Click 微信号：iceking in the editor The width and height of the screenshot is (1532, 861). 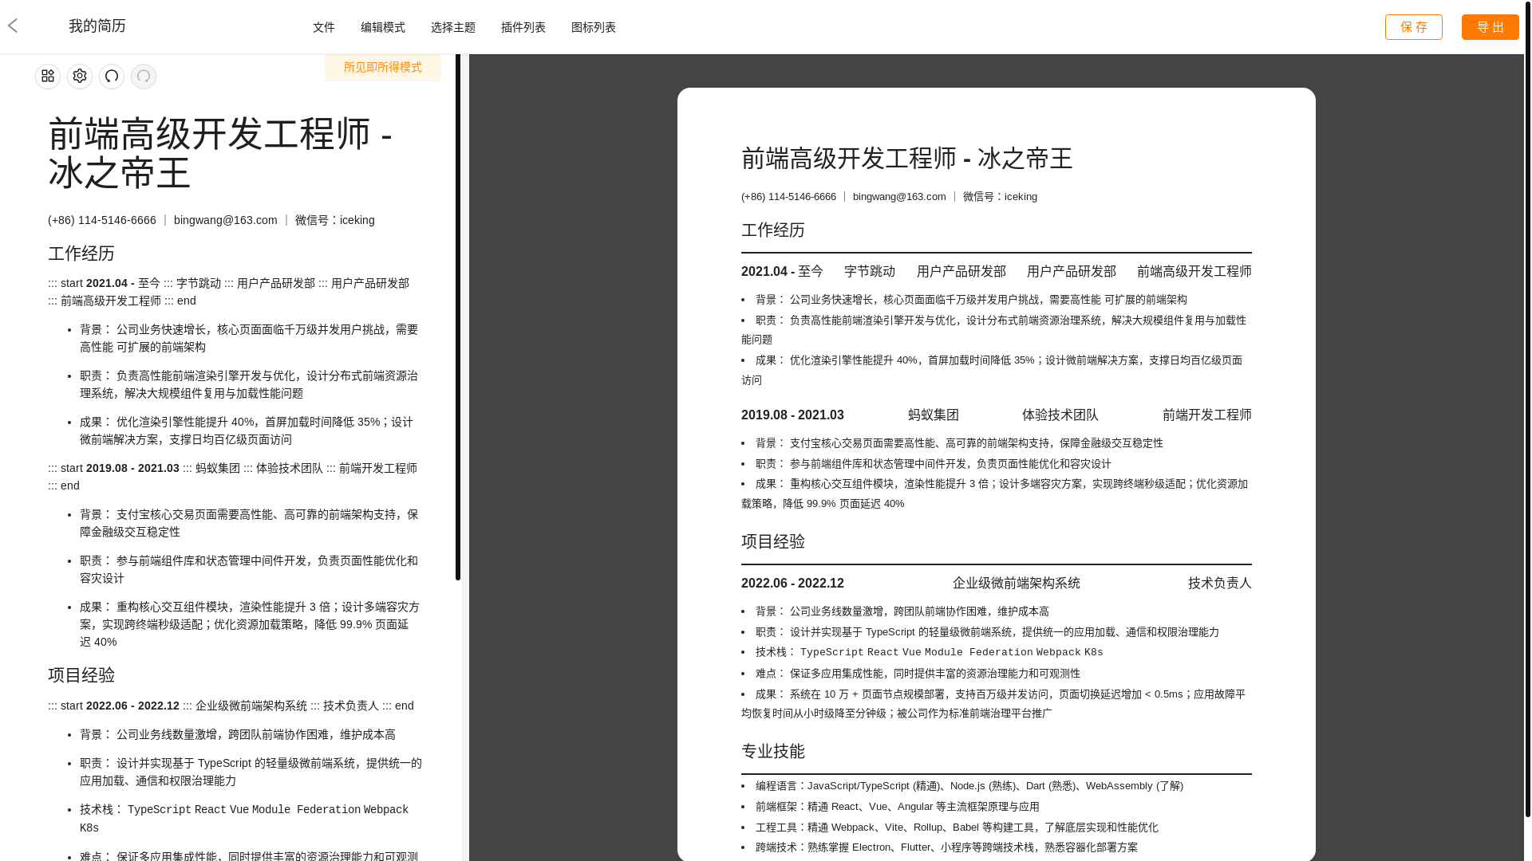coord(335,220)
